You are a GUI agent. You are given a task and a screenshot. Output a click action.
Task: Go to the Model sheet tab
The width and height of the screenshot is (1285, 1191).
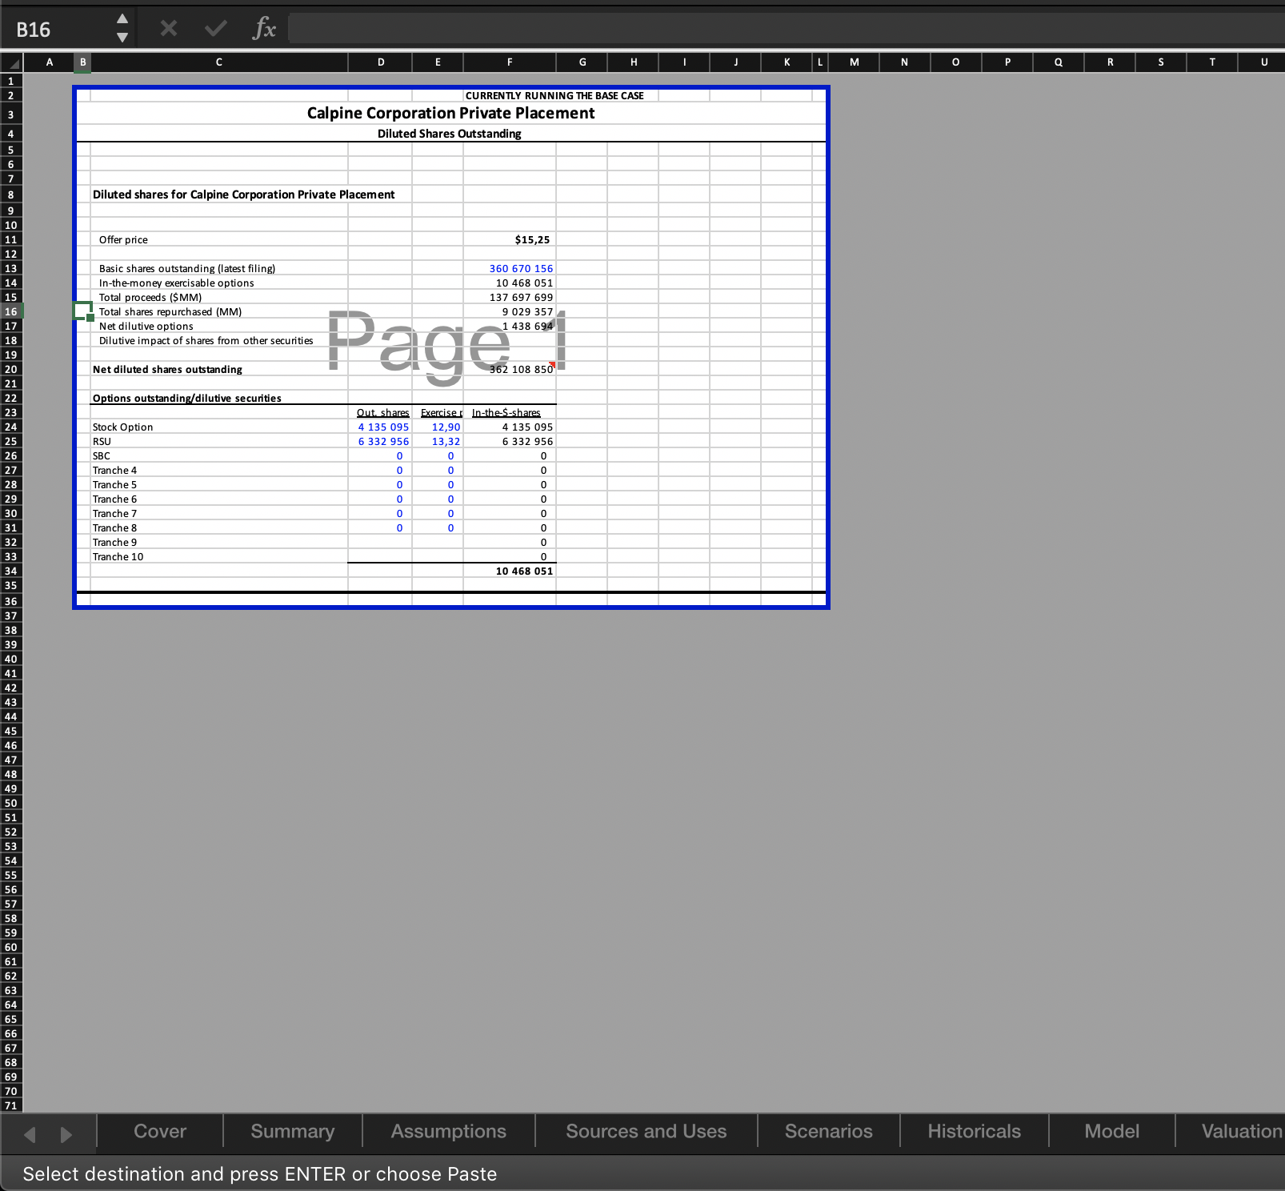pos(1112,1131)
